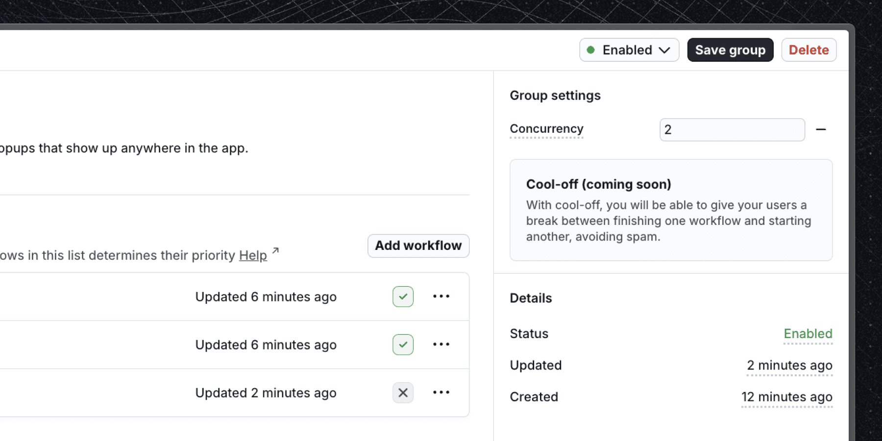
Task: Click the Created label in Details
Action: (534, 397)
